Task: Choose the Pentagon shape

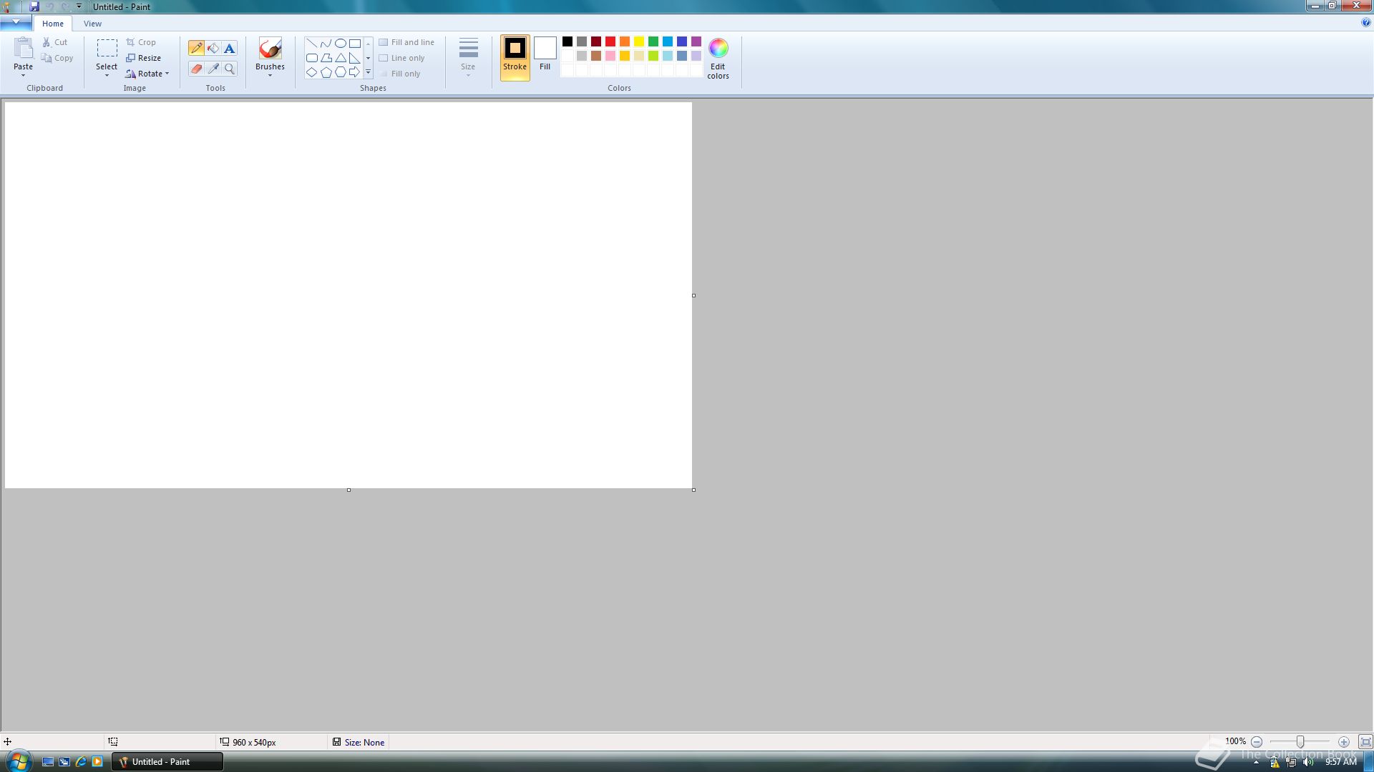Action: [x=326, y=72]
